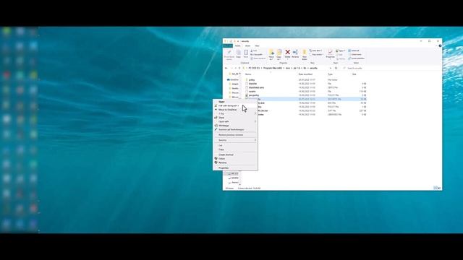Viewport: 463px width, 260px height.
Task: Open the ribbon Open button dropdown
Action: pos(341,51)
